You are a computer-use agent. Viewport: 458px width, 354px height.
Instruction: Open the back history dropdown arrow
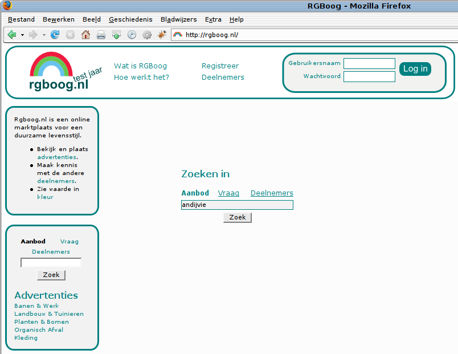point(22,35)
